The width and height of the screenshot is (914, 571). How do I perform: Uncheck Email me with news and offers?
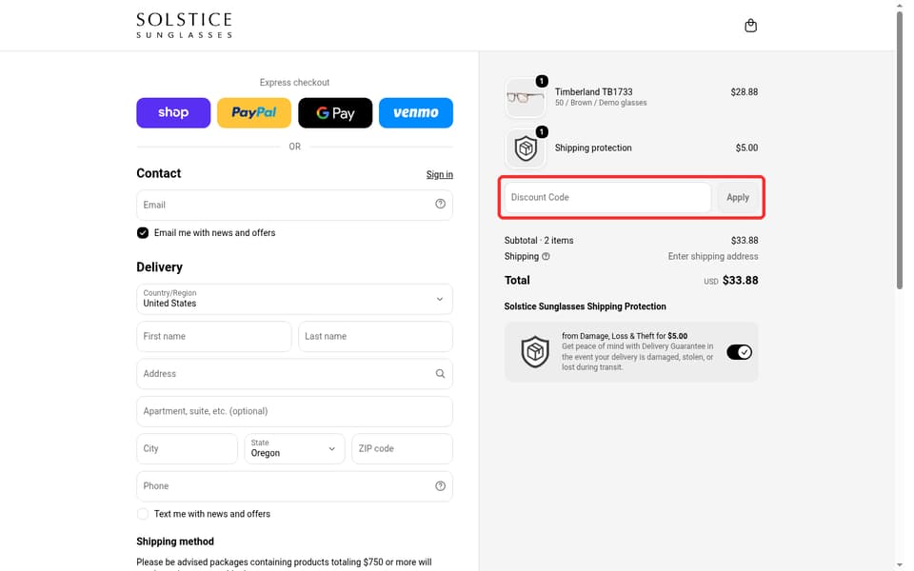point(143,232)
